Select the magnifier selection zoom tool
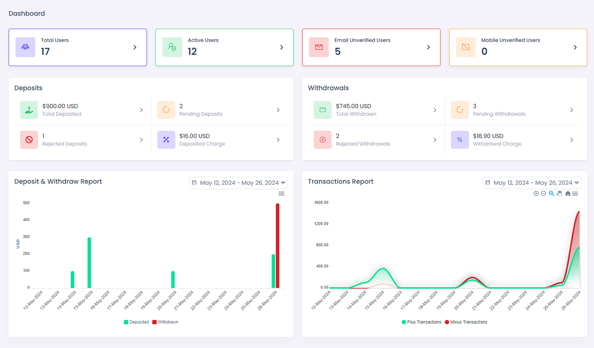 tap(552, 194)
